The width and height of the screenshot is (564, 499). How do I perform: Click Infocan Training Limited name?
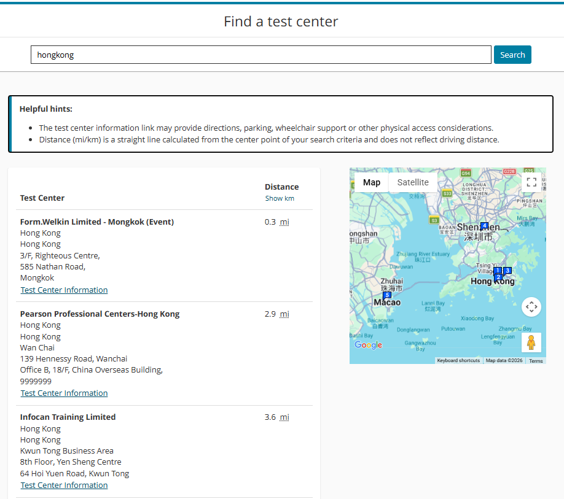tap(68, 417)
